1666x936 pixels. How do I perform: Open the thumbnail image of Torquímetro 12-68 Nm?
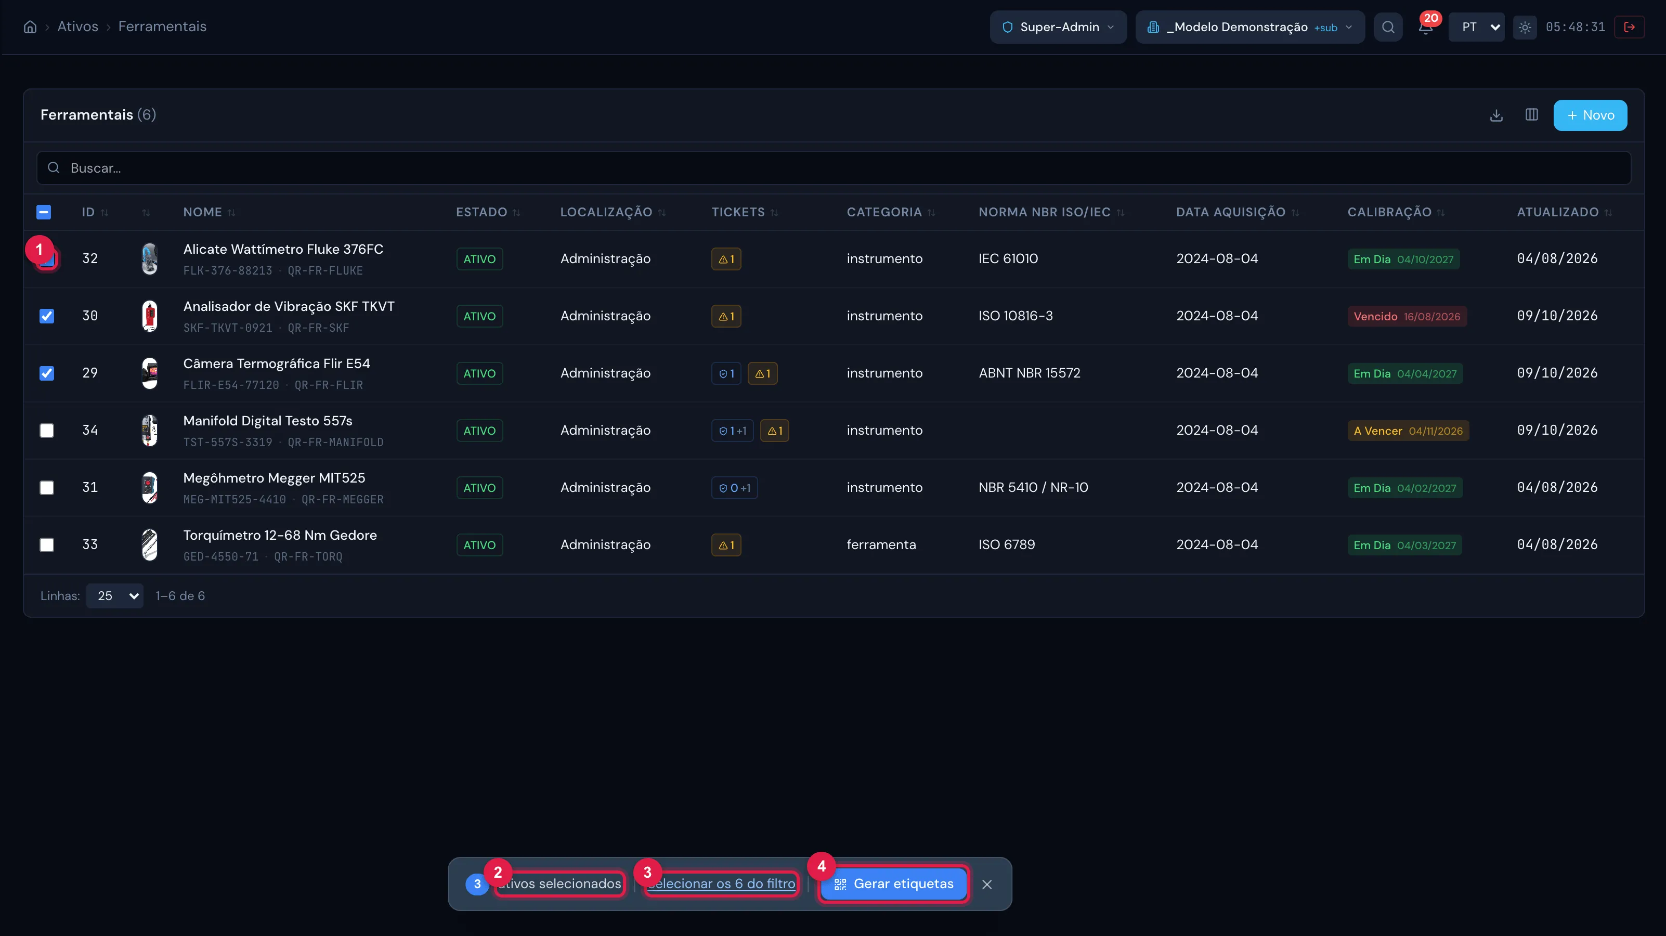click(149, 545)
